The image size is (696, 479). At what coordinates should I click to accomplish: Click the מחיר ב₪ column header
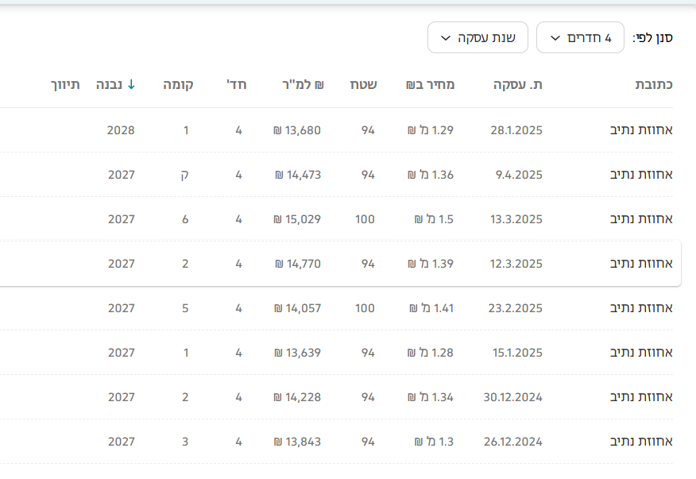click(430, 84)
